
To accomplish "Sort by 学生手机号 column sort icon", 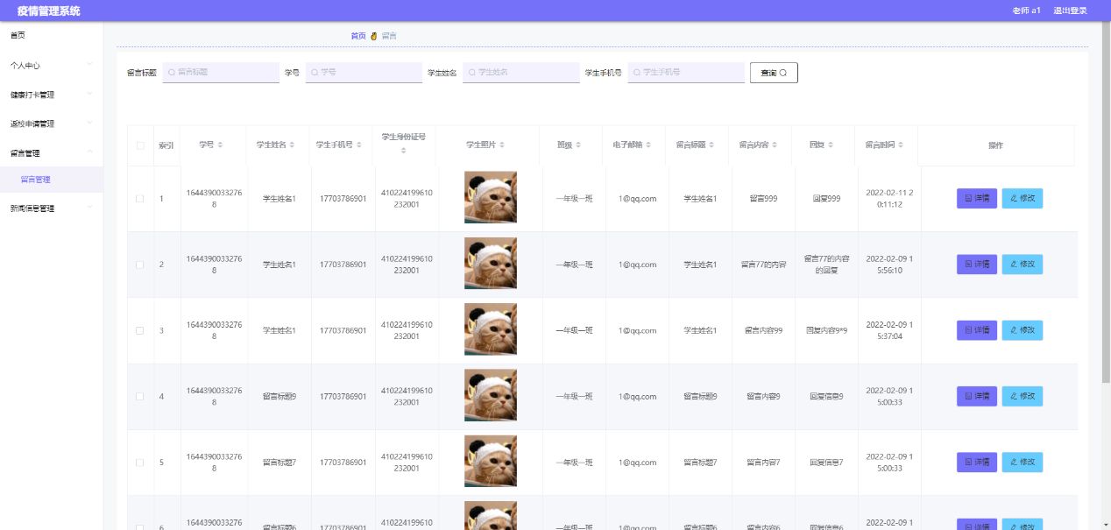I will click(x=361, y=145).
